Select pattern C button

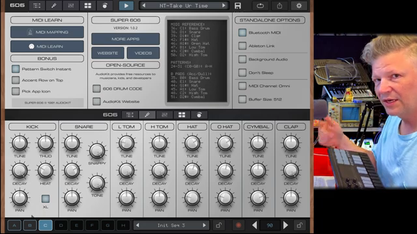point(45,226)
